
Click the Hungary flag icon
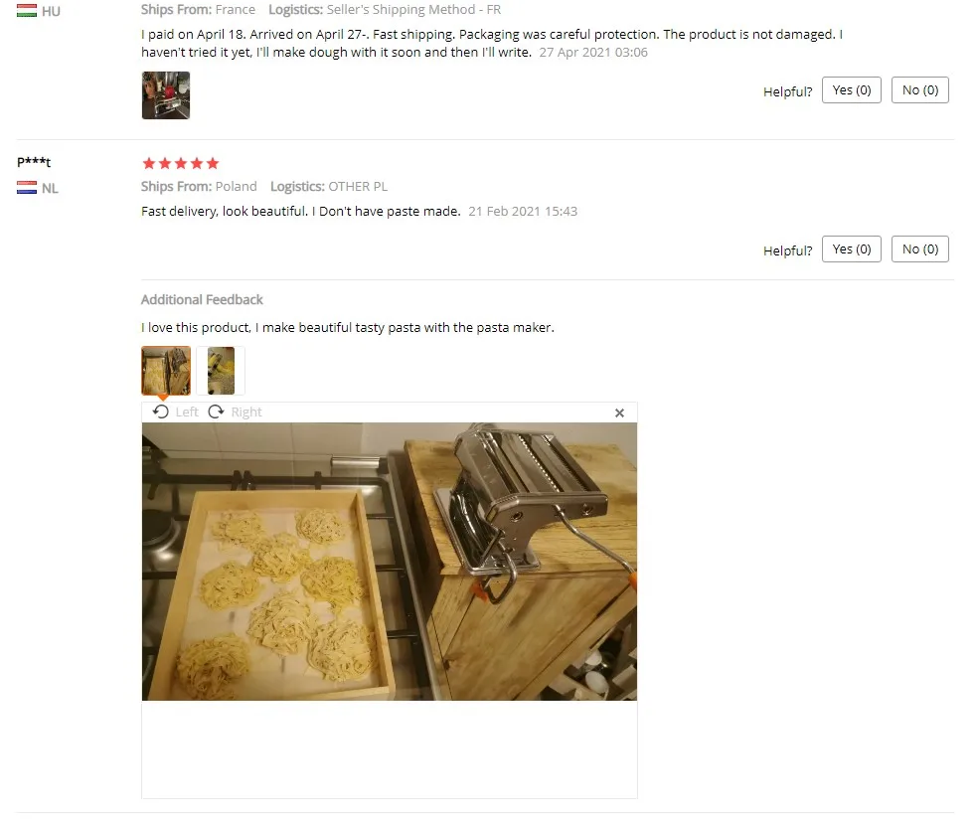(26, 11)
